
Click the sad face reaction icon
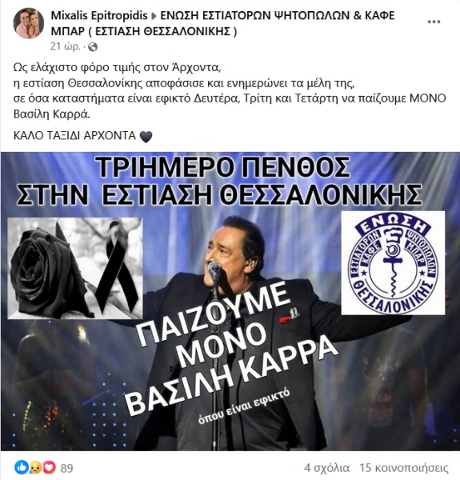[x=35, y=468]
